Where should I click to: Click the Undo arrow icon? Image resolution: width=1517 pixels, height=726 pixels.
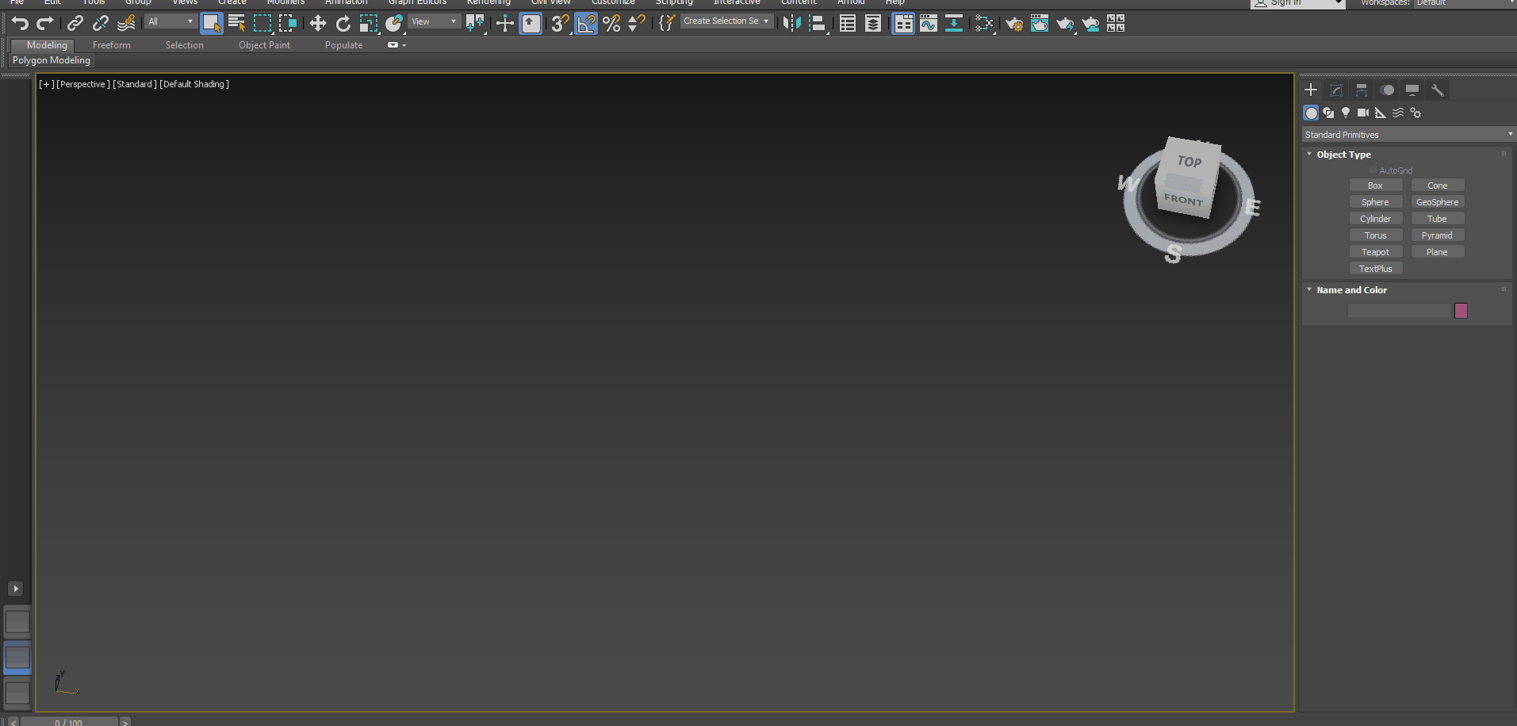pos(20,23)
